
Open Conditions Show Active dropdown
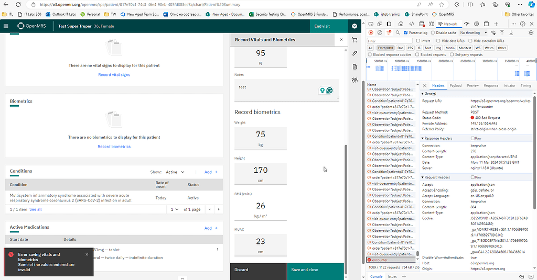pyautogui.click(x=175, y=172)
